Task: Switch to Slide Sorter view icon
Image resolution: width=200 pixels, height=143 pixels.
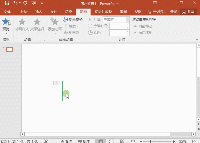Action: pyautogui.click(x=111, y=141)
